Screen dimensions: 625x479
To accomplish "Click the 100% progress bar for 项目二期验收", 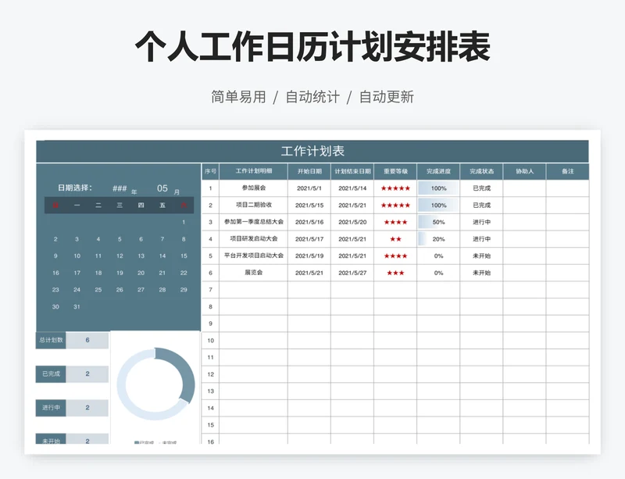I will coord(438,205).
